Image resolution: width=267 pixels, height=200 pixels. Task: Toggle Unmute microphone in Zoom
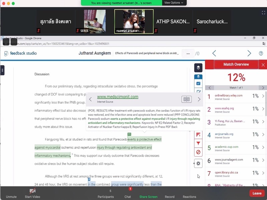click(11, 193)
